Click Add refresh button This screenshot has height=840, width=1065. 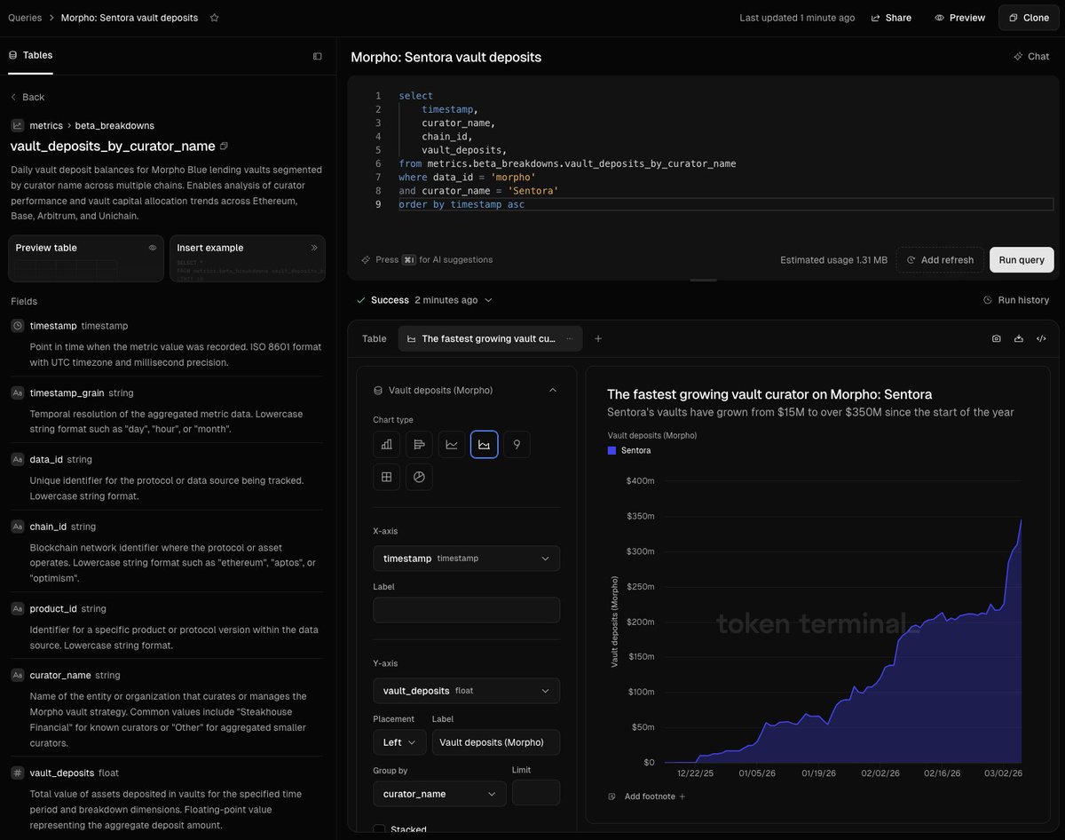[x=940, y=259]
